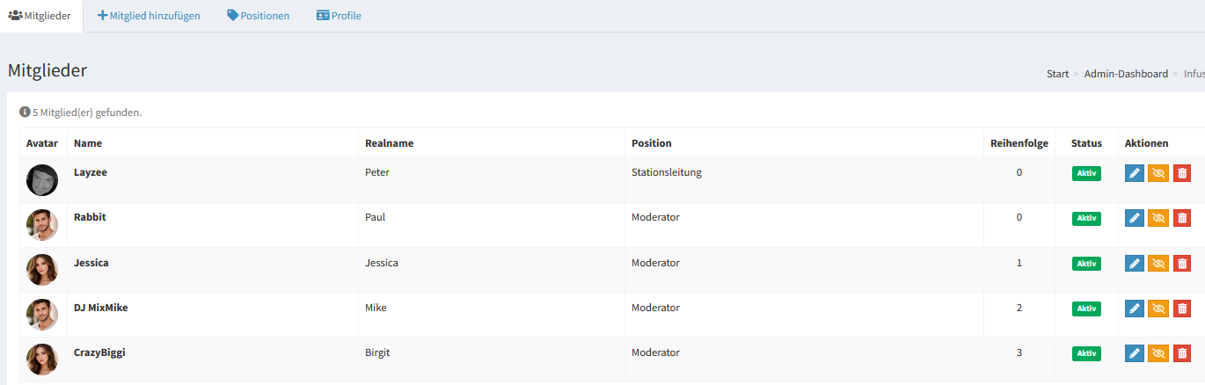
Task: Open the edit form for CrazyBiggi
Action: [x=1135, y=352]
